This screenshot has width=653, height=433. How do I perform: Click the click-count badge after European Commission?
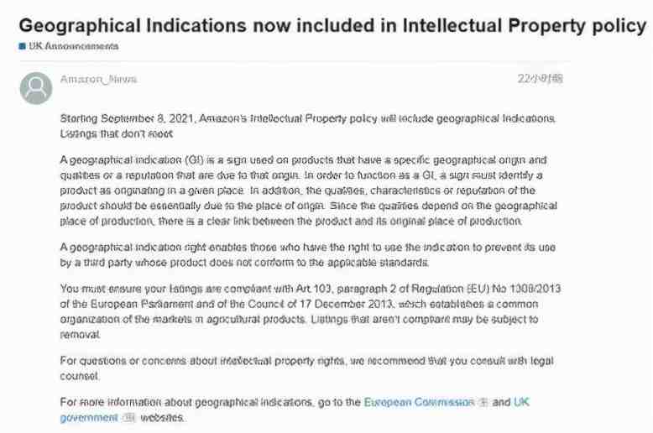pos(483,402)
